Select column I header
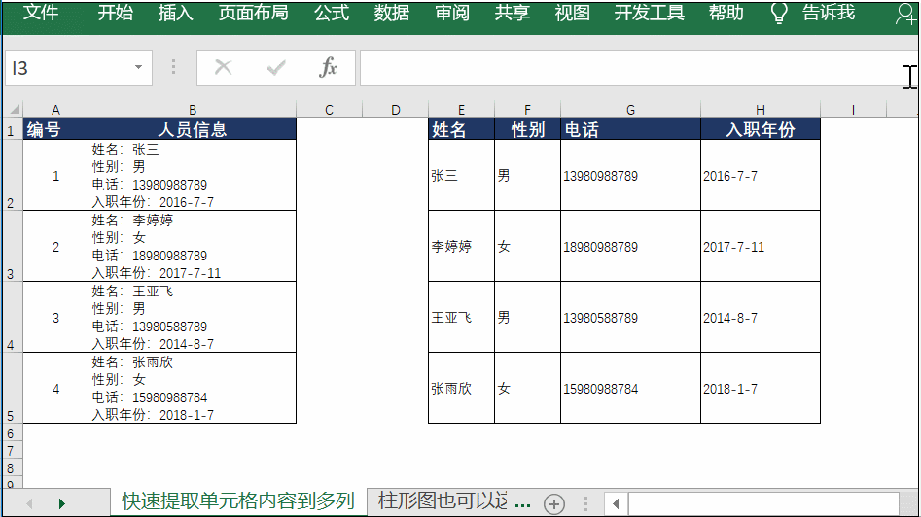This screenshot has height=517, width=921. [853, 109]
